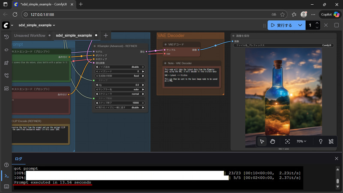
Task: Click right arrow on ノイズシード widget
Action: coord(143,71)
